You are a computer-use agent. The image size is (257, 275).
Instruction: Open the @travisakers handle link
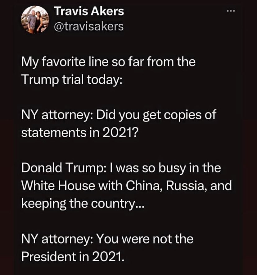[89, 26]
